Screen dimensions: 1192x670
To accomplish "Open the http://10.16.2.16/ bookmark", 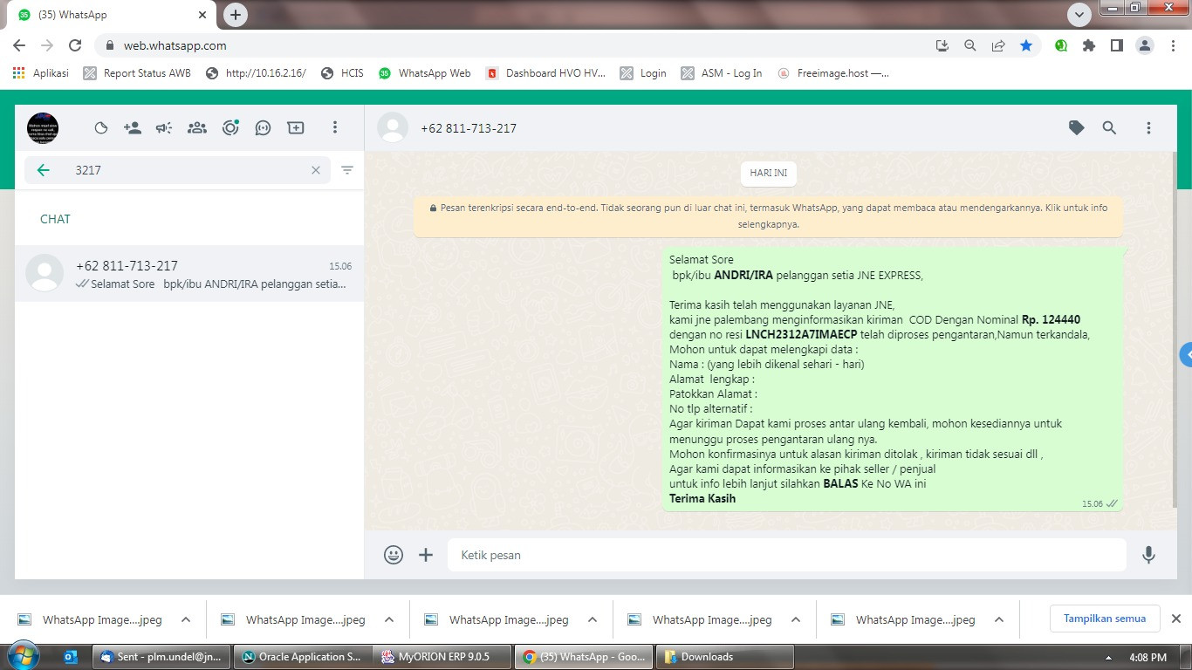I will tap(256, 73).
